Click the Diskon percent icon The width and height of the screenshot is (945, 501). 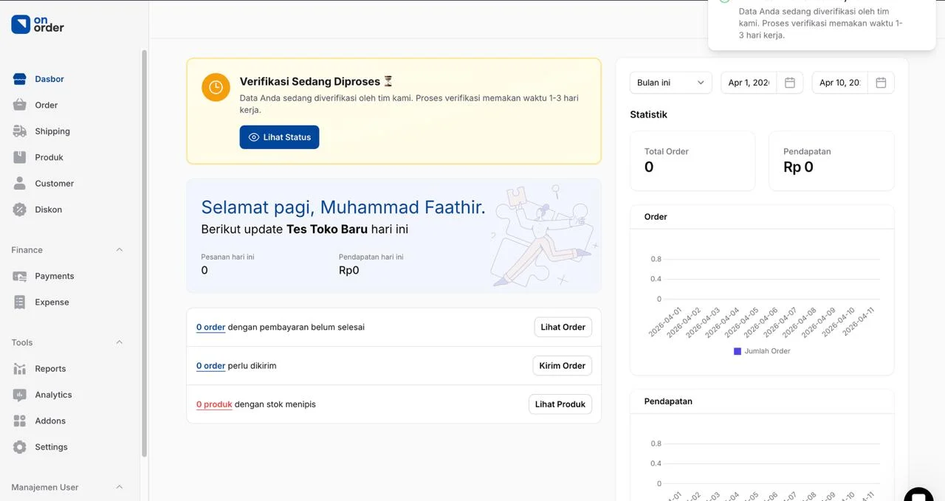click(x=20, y=210)
